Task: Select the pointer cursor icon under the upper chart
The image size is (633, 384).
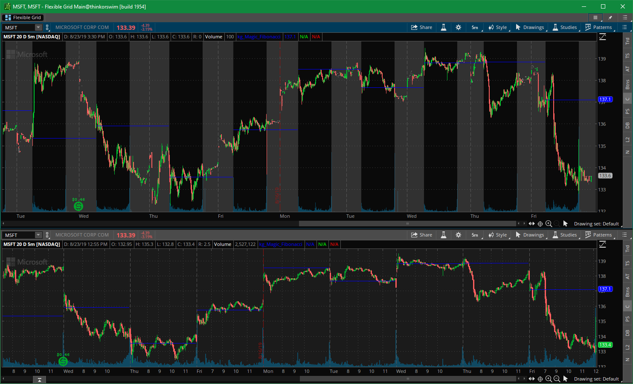Action: (566, 224)
